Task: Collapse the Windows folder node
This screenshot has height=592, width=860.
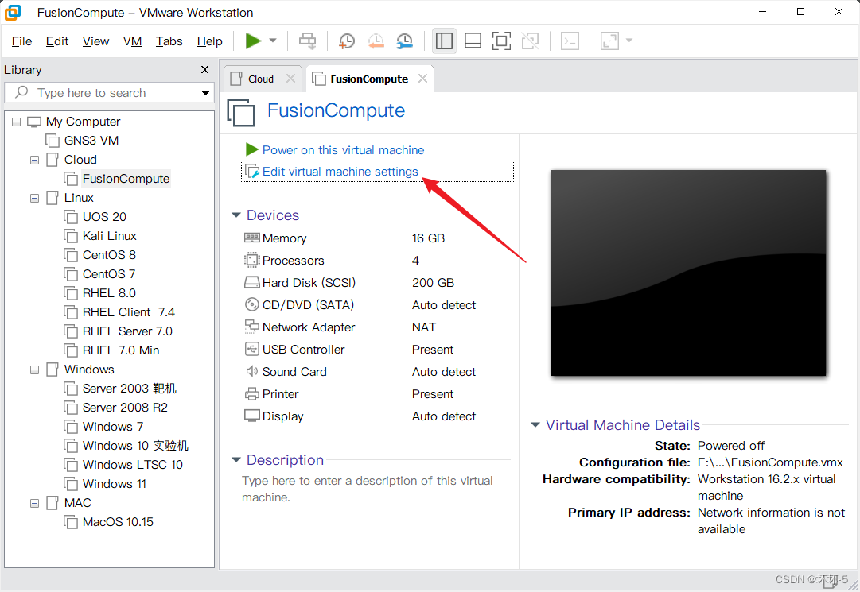Action: coord(34,370)
